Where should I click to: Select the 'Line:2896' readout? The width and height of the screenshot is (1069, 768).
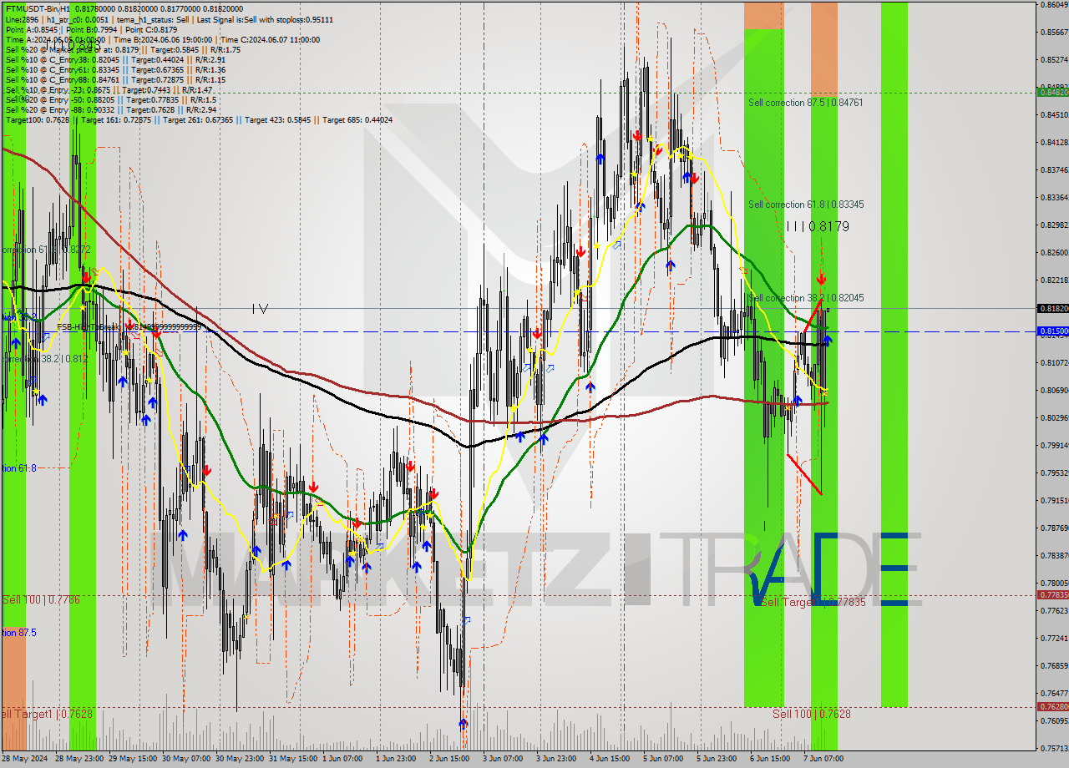[23, 18]
